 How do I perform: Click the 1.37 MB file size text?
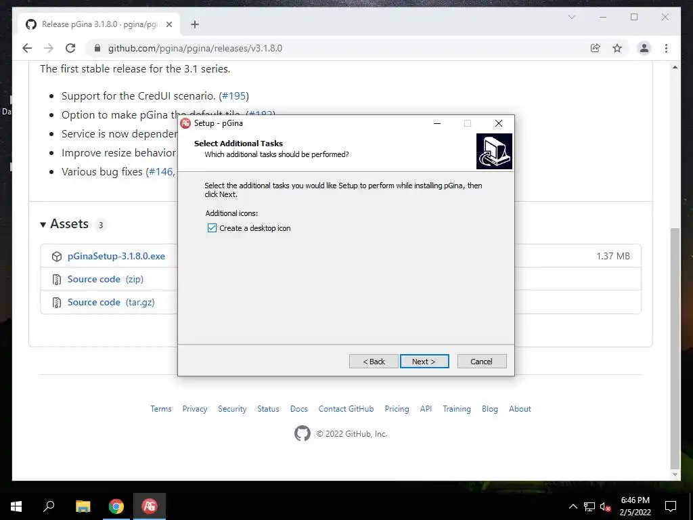click(613, 256)
